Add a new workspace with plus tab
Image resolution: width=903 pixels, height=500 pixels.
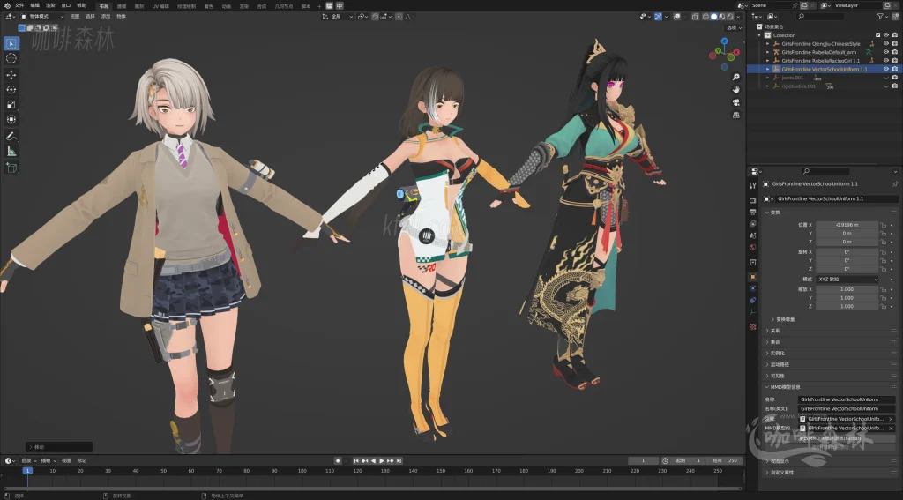(319, 6)
